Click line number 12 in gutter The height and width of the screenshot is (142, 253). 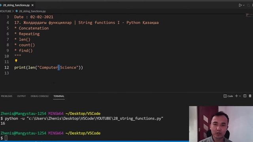(x=7, y=67)
